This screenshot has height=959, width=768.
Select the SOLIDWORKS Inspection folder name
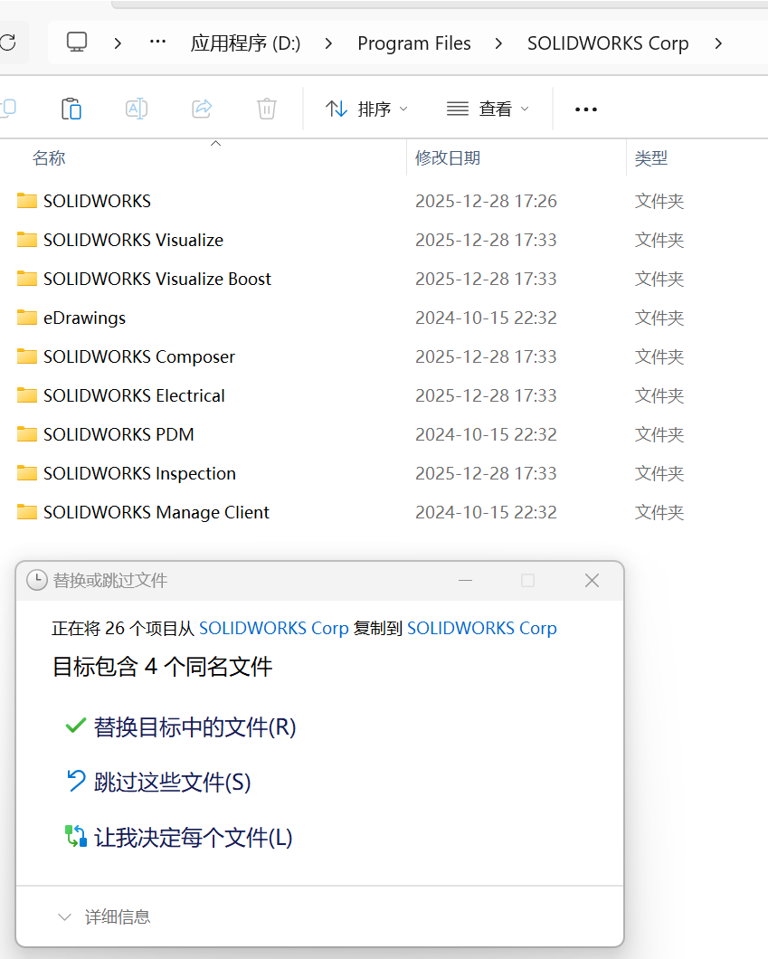(x=139, y=473)
